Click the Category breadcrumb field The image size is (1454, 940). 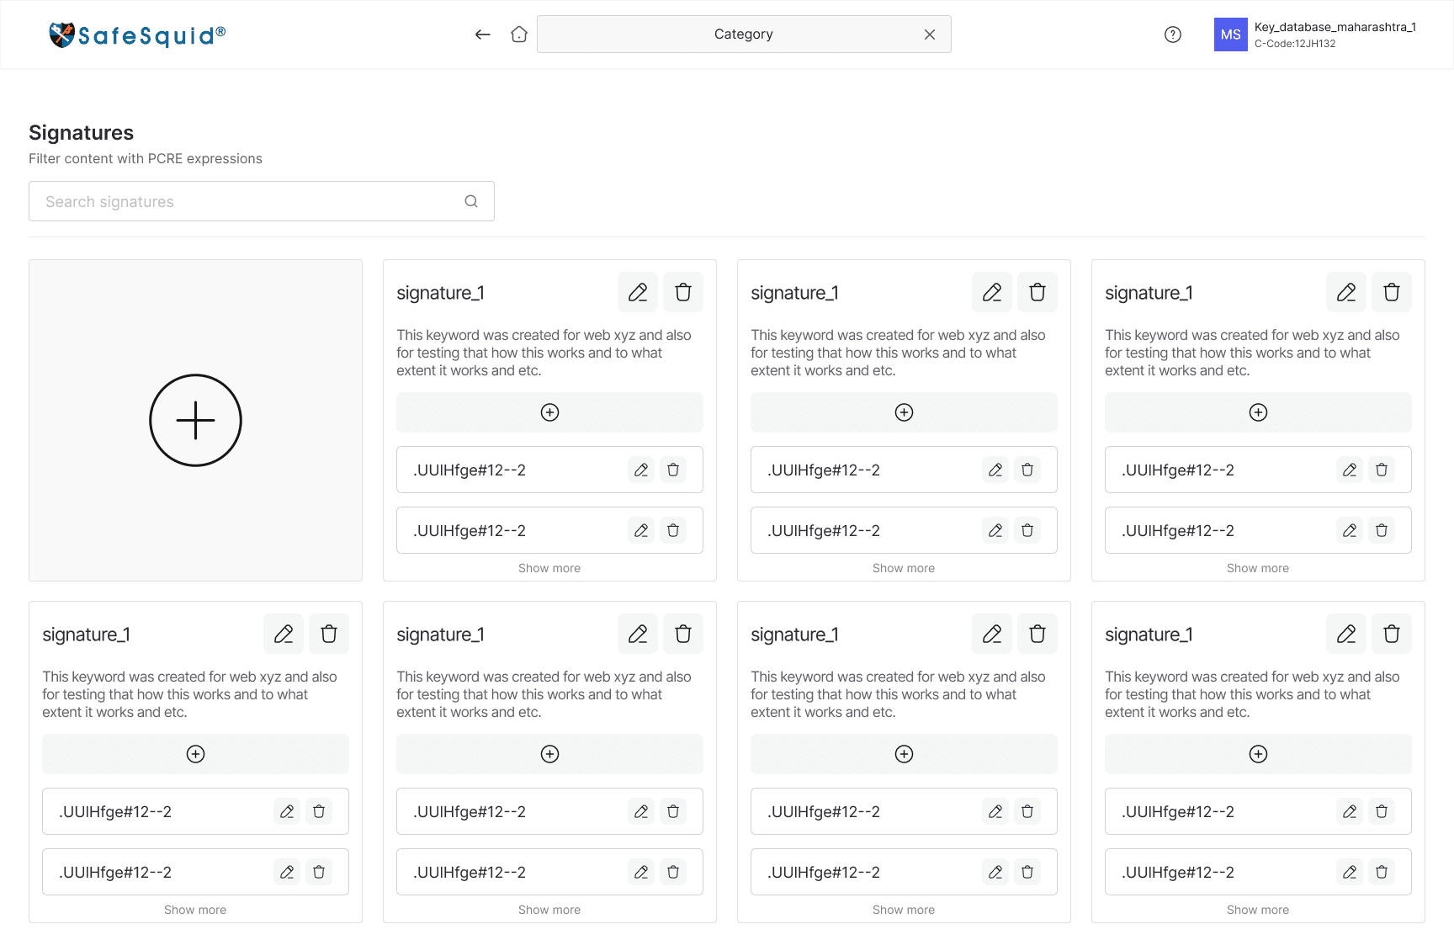click(x=744, y=35)
